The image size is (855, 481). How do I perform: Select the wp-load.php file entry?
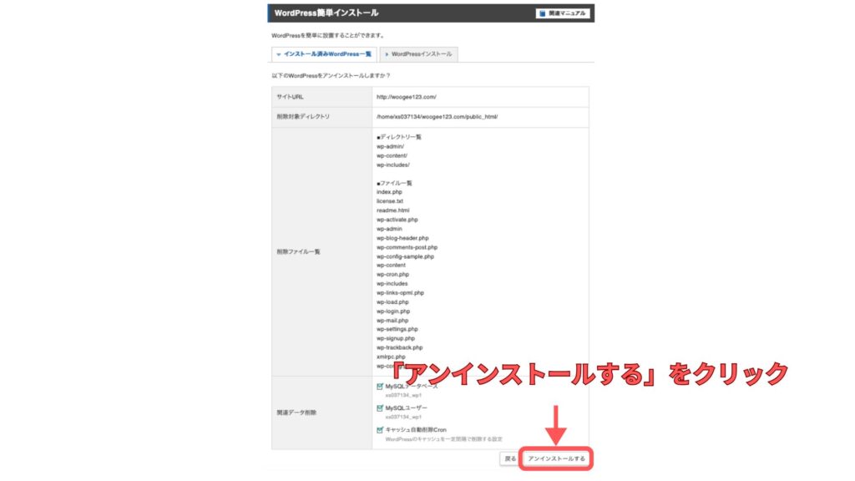coord(392,302)
